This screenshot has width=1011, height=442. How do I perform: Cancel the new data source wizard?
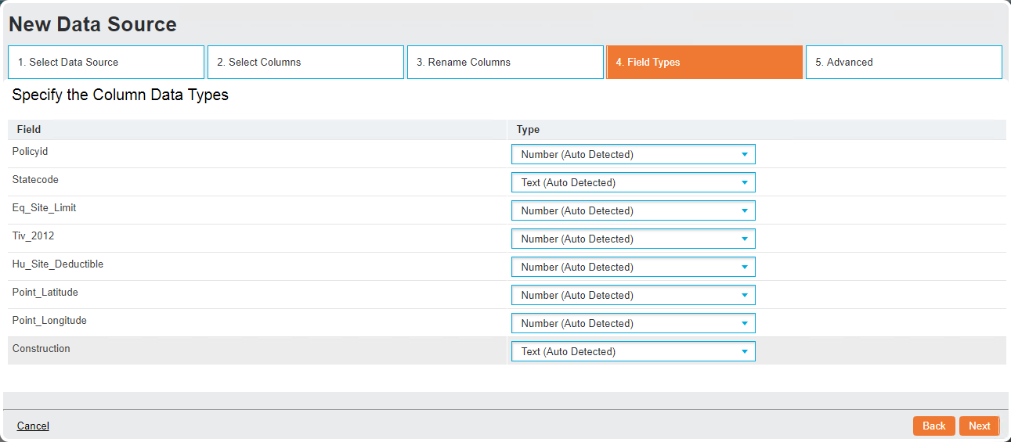[x=33, y=426]
